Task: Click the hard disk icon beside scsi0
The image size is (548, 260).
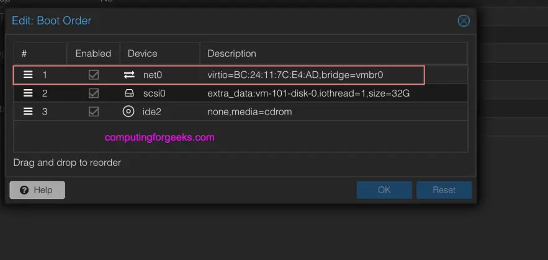Action: click(x=129, y=93)
